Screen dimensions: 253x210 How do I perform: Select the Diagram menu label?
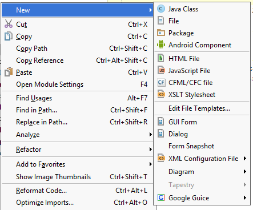click(x=181, y=172)
